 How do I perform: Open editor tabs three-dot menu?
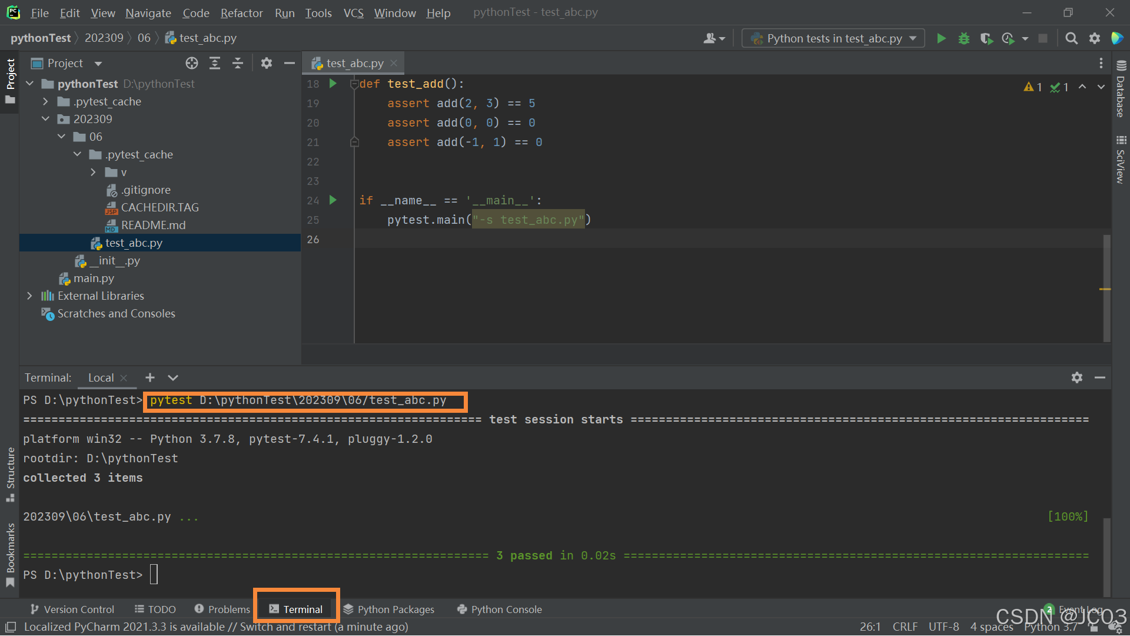[1101, 63]
